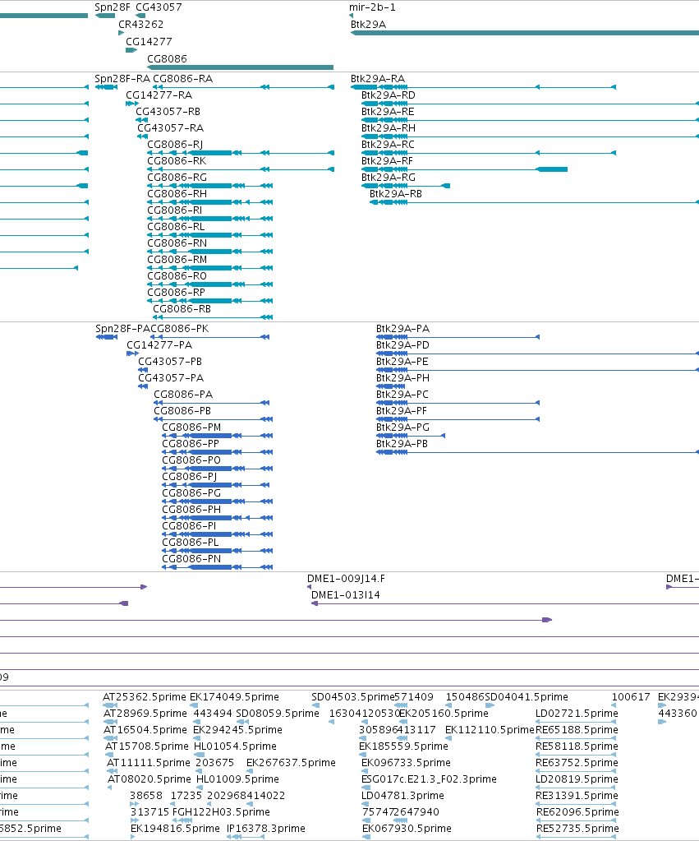The height and width of the screenshot is (841, 699).
Task: Select the Btk29A-PD protein
Action: pyautogui.click(x=537, y=353)
